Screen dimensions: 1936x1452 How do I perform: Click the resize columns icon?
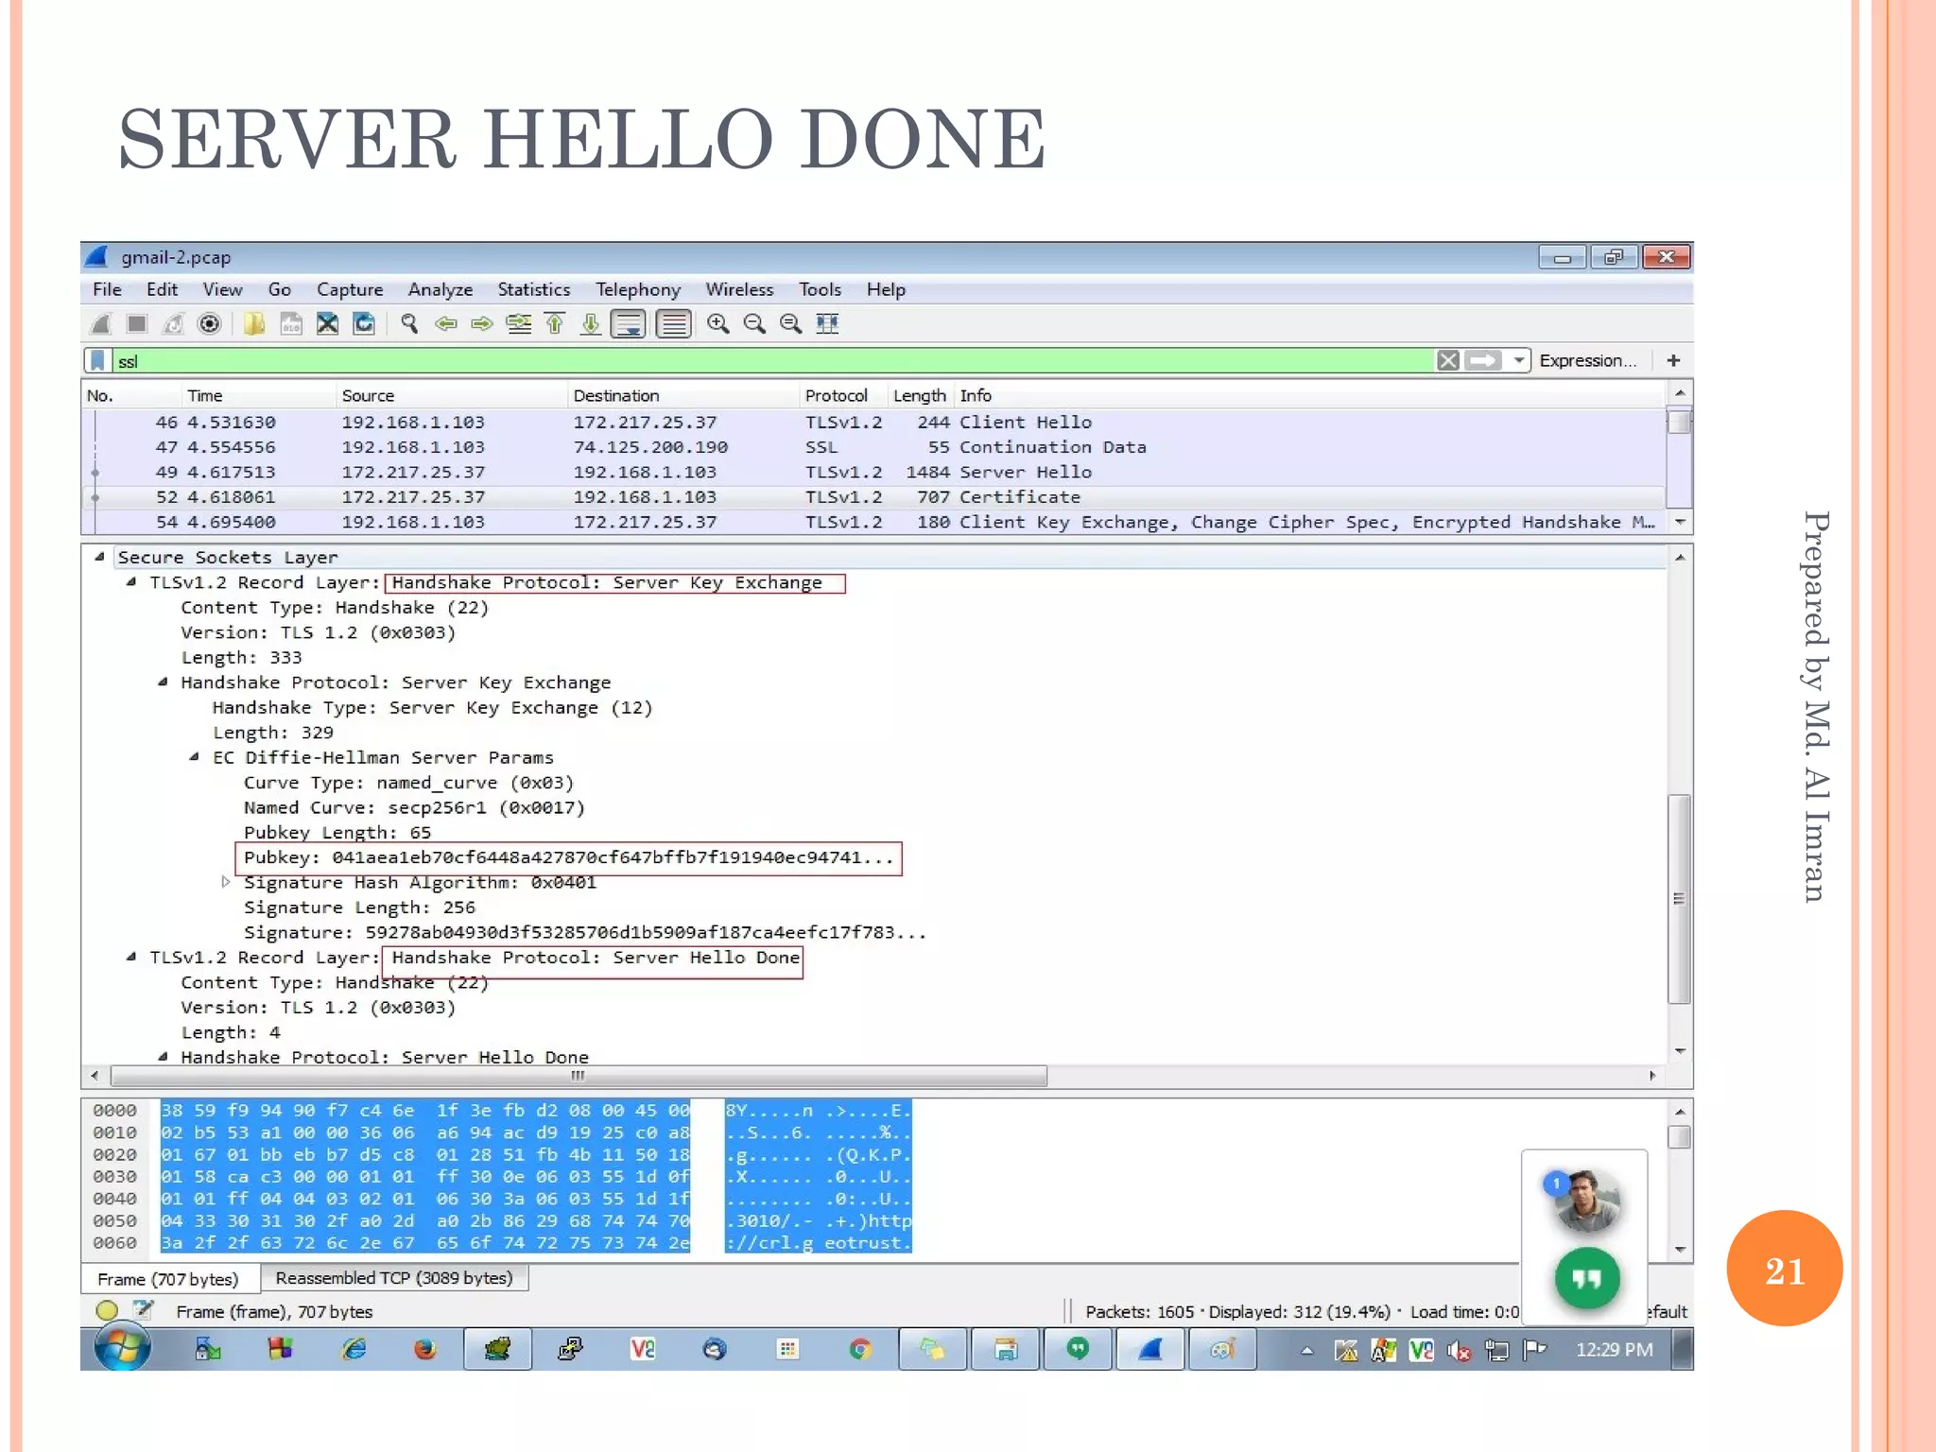coord(827,324)
